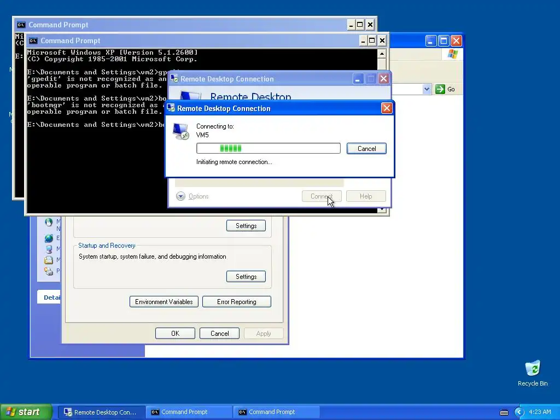Click Cancel in System Properties
The height and width of the screenshot is (420, 560).
tap(220, 333)
